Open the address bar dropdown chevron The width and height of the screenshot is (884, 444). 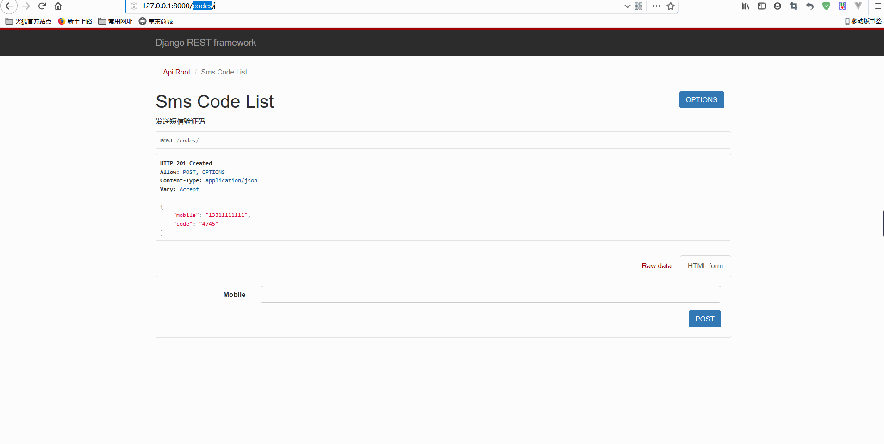point(627,6)
